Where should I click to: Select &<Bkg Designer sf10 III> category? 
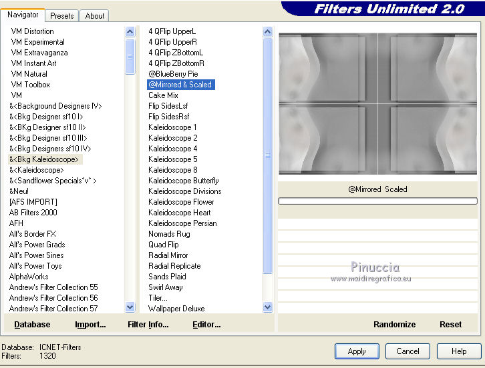pos(48,138)
